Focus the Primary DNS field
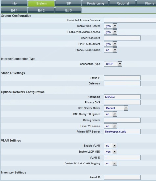The height and width of the screenshot is (181, 156). click(x=122, y=102)
